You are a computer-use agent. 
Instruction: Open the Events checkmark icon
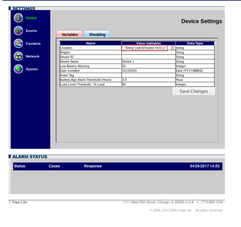click(x=18, y=30)
